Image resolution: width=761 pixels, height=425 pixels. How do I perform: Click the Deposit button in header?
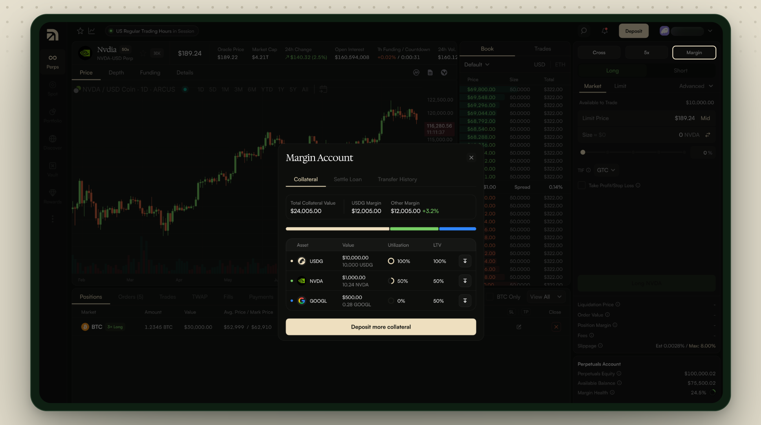[x=633, y=31]
